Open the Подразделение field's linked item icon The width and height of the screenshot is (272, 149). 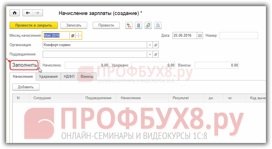(x=156, y=54)
